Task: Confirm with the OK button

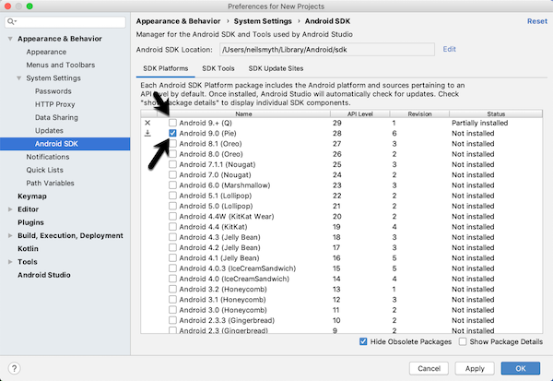Action: click(x=521, y=368)
